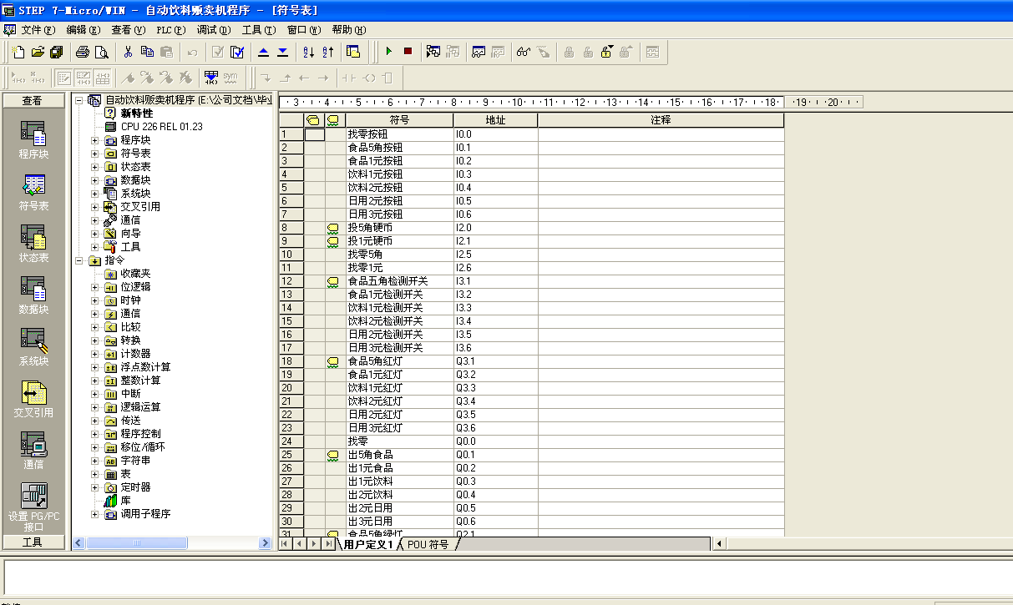Click the Cut scissors icon
The image size is (1013, 605).
(128, 52)
